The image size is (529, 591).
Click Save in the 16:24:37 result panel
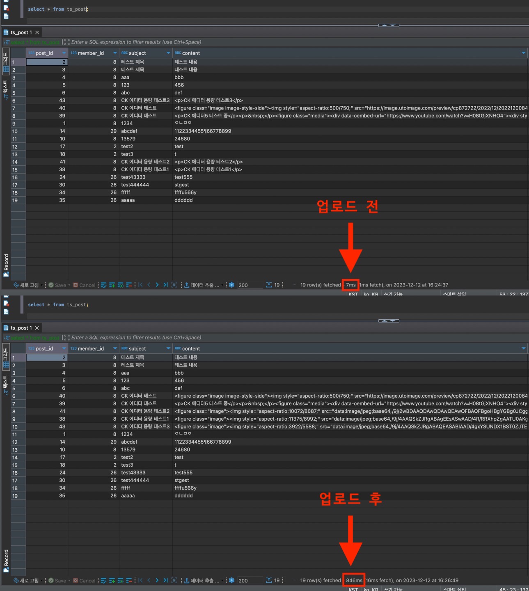(57, 285)
